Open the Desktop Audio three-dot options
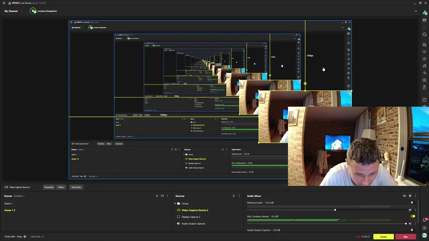The width and height of the screenshot is (429, 241). (x=415, y=210)
